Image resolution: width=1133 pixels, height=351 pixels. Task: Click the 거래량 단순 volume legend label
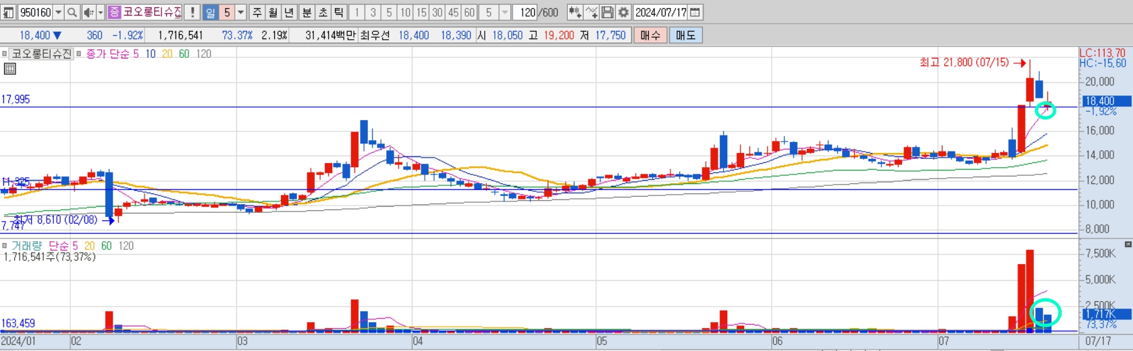click(40, 246)
